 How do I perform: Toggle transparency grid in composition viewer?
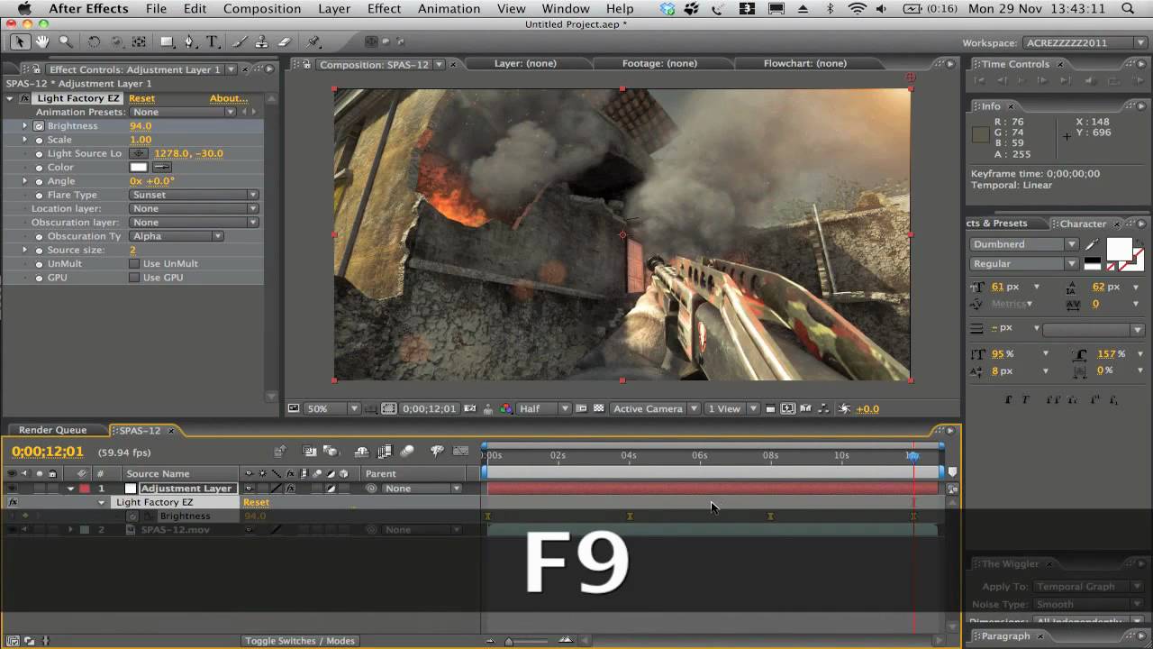[598, 408]
